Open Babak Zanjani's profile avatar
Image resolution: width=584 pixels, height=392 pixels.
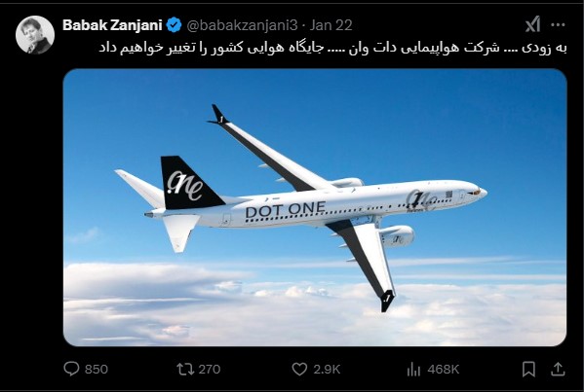[x=35, y=35]
